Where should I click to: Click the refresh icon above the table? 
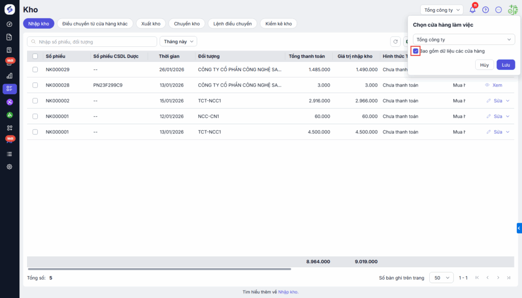395,42
